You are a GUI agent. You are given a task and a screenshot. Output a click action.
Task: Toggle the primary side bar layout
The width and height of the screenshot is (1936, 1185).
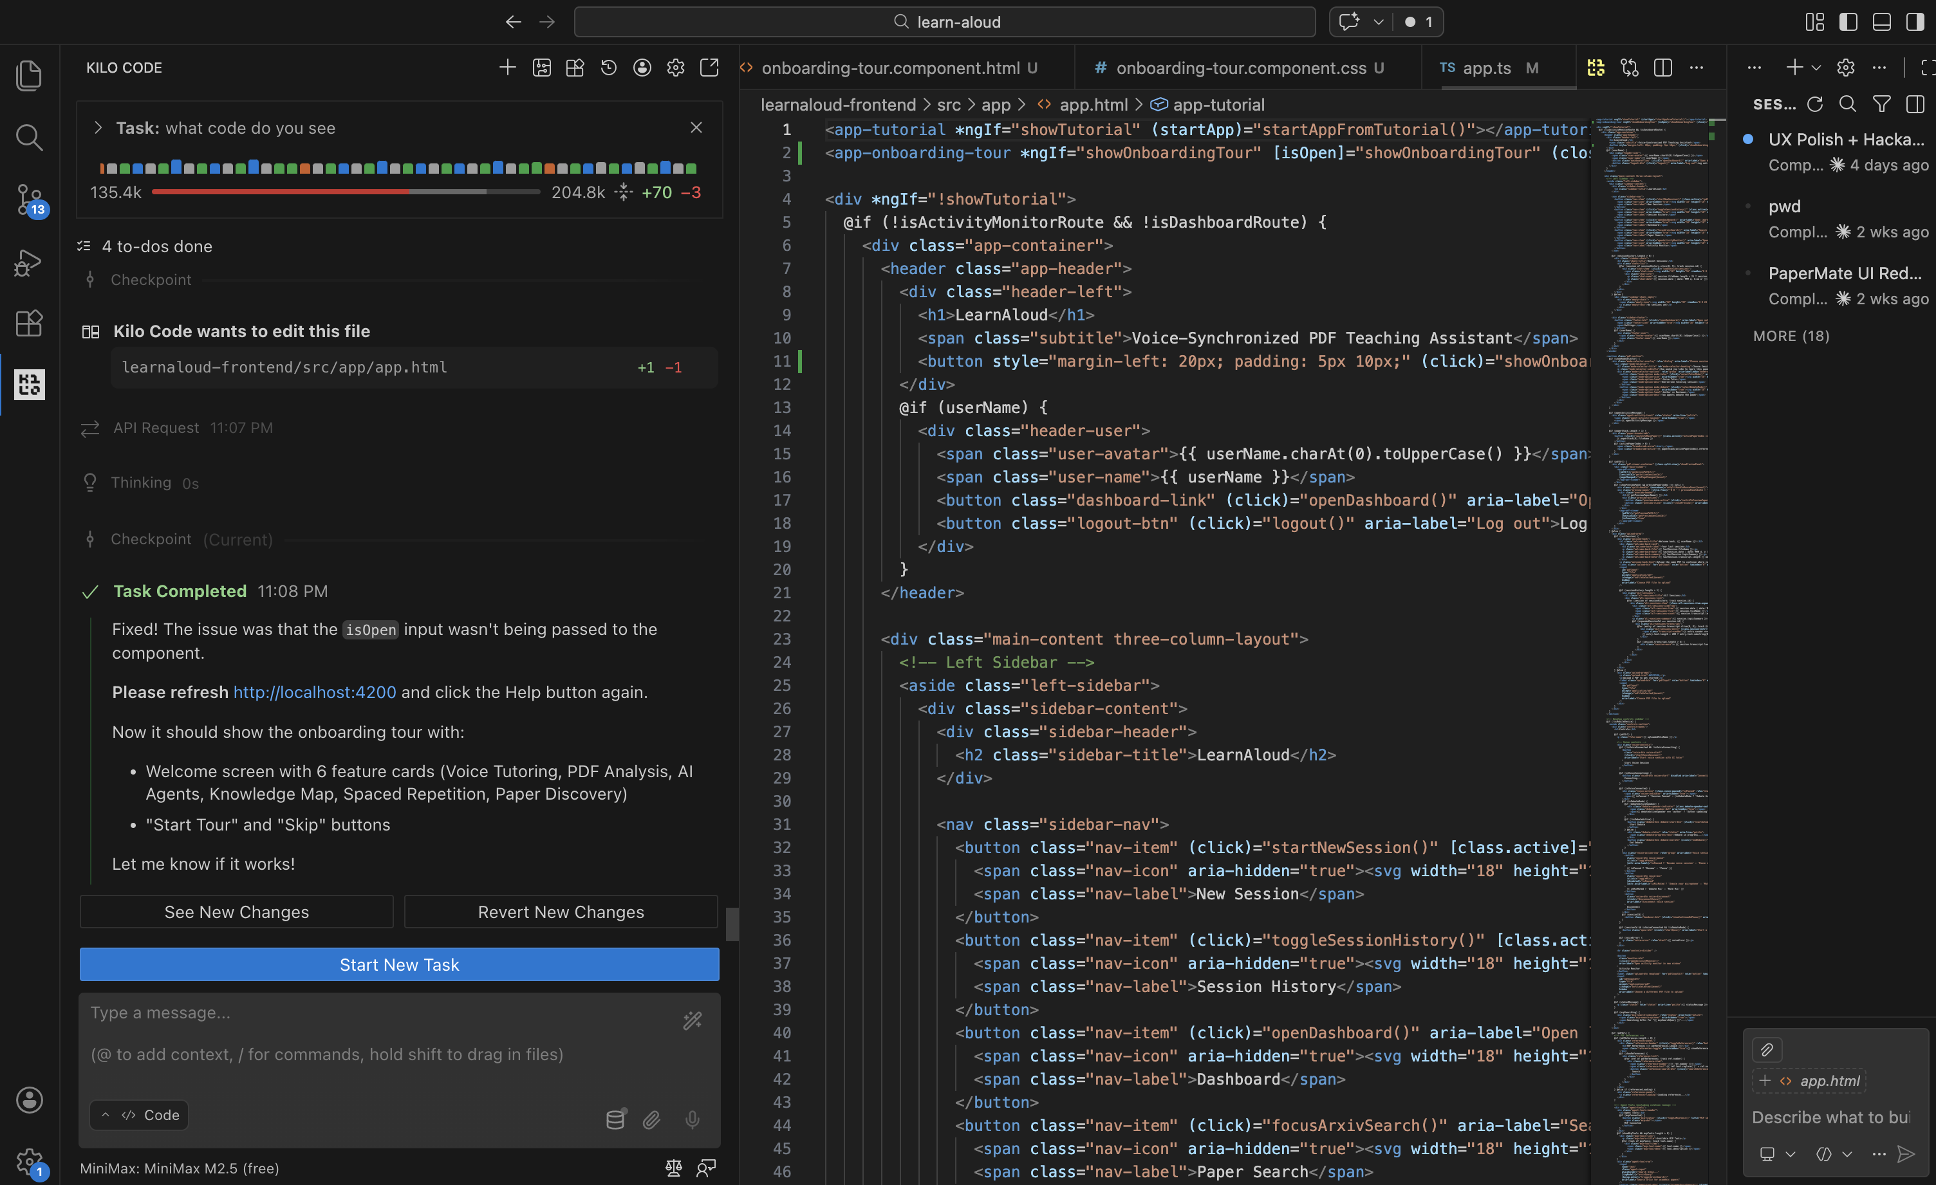(x=1848, y=22)
